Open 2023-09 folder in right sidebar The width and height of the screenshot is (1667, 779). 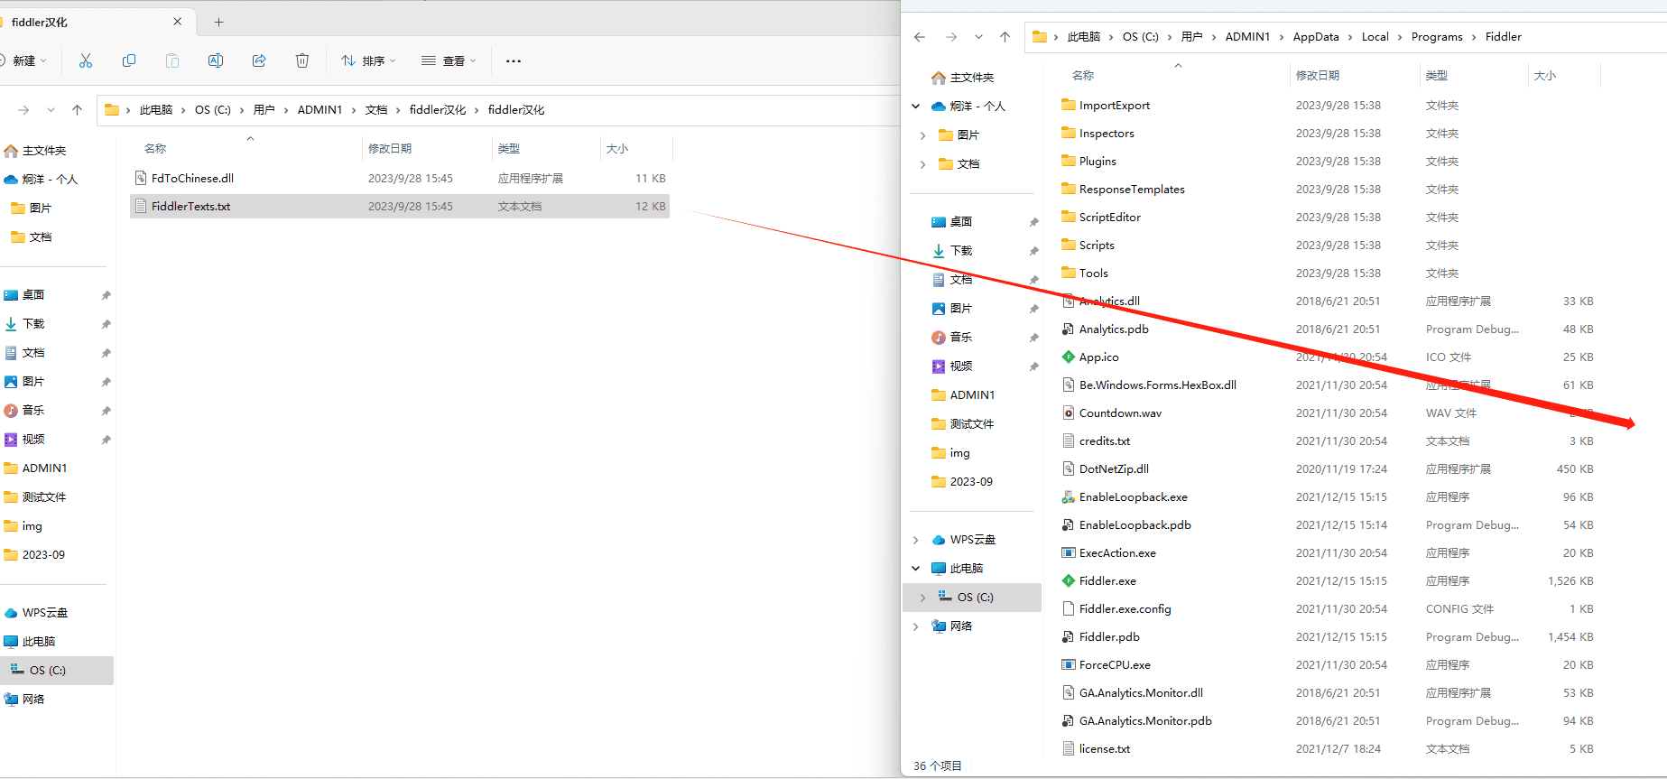[x=971, y=482]
